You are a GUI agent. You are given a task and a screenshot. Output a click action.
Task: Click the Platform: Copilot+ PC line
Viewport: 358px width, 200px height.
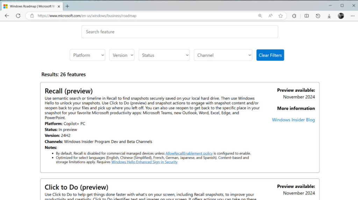(x=65, y=123)
